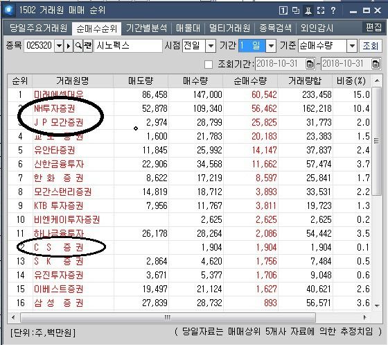Viewport: 388px width, 345px height.
Task: Click the 233,458 total volume cell
Action: [317, 94]
